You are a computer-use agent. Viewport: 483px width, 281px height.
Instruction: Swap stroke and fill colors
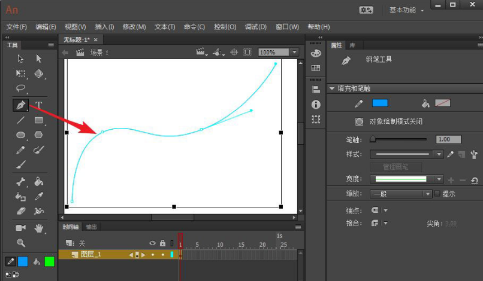(x=16, y=274)
